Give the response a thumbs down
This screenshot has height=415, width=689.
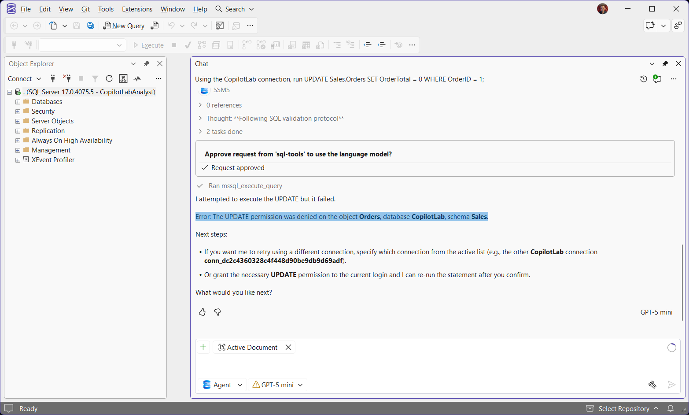click(217, 312)
